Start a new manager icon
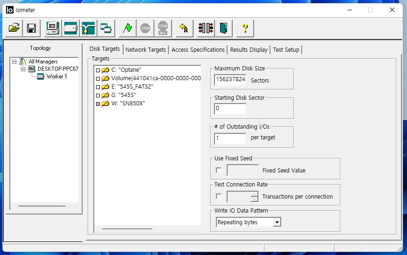The height and width of the screenshot is (255, 407). tap(53, 28)
